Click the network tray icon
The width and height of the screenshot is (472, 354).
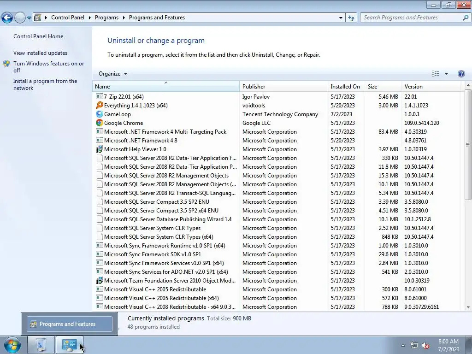pos(414,346)
